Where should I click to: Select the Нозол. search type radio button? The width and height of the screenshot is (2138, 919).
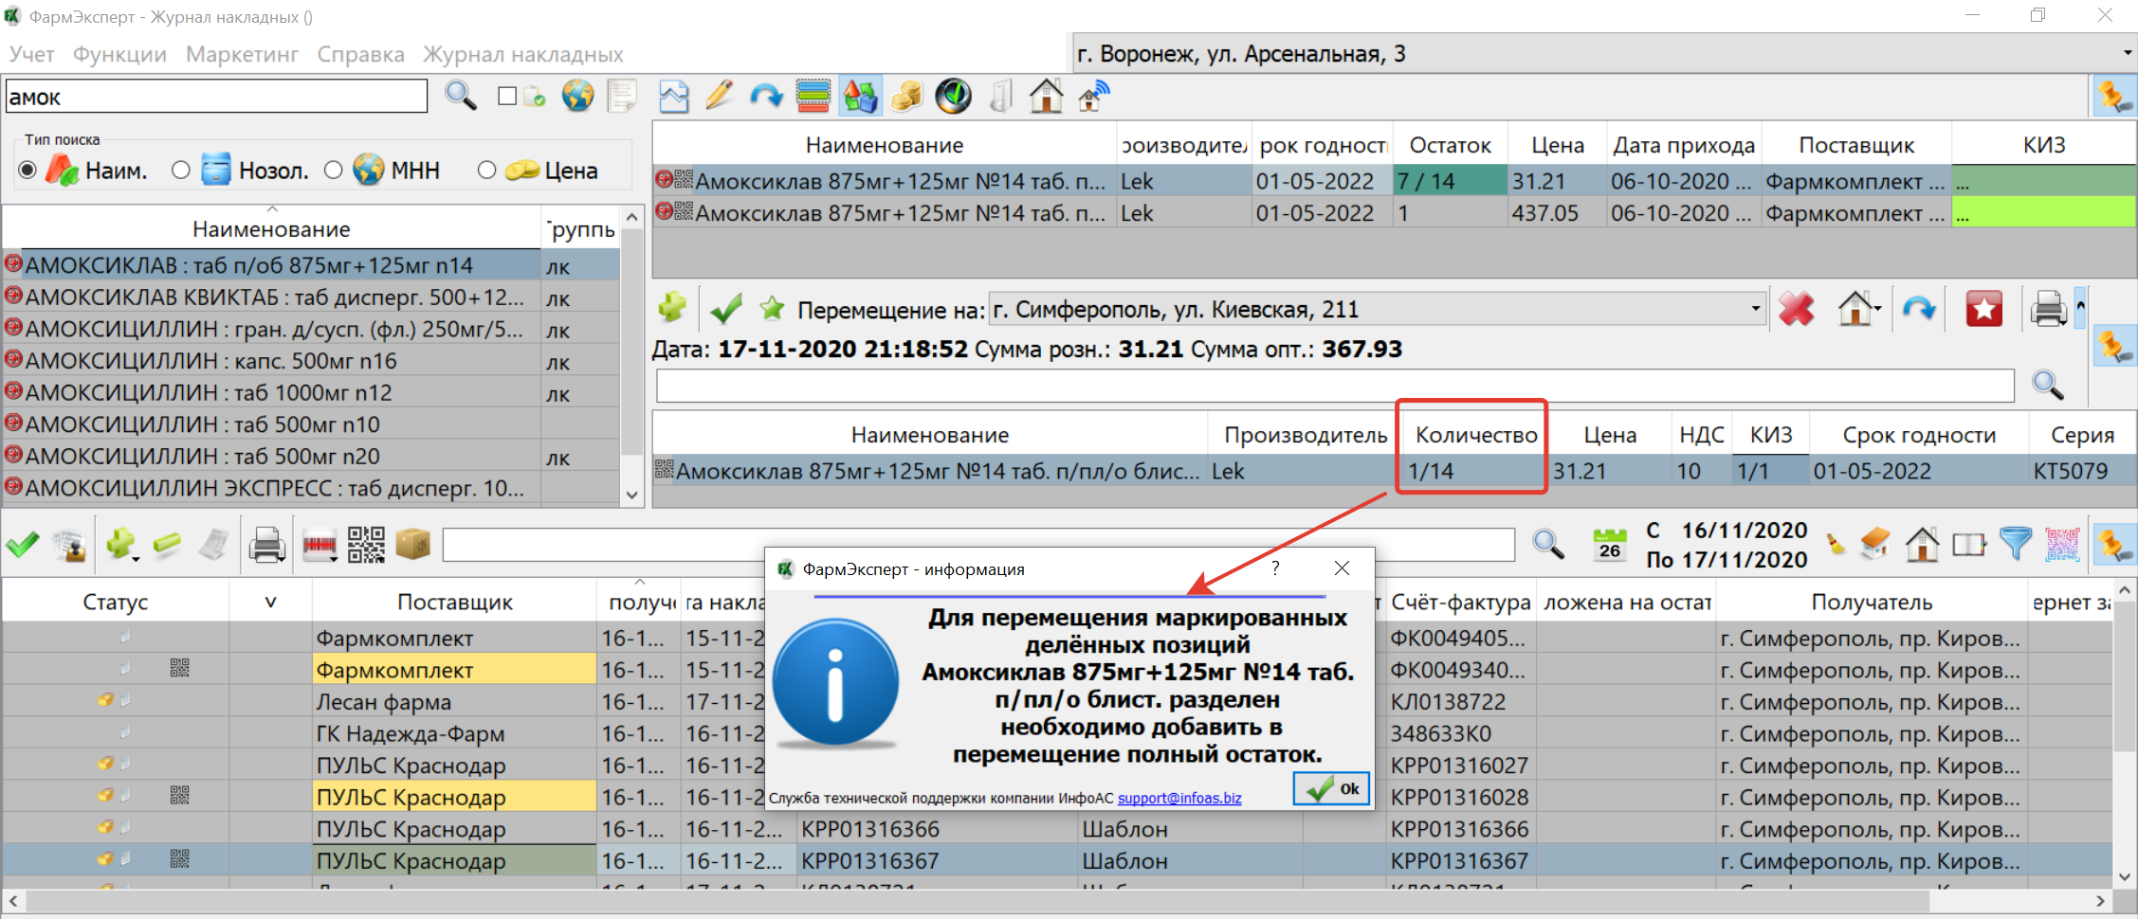tap(181, 171)
